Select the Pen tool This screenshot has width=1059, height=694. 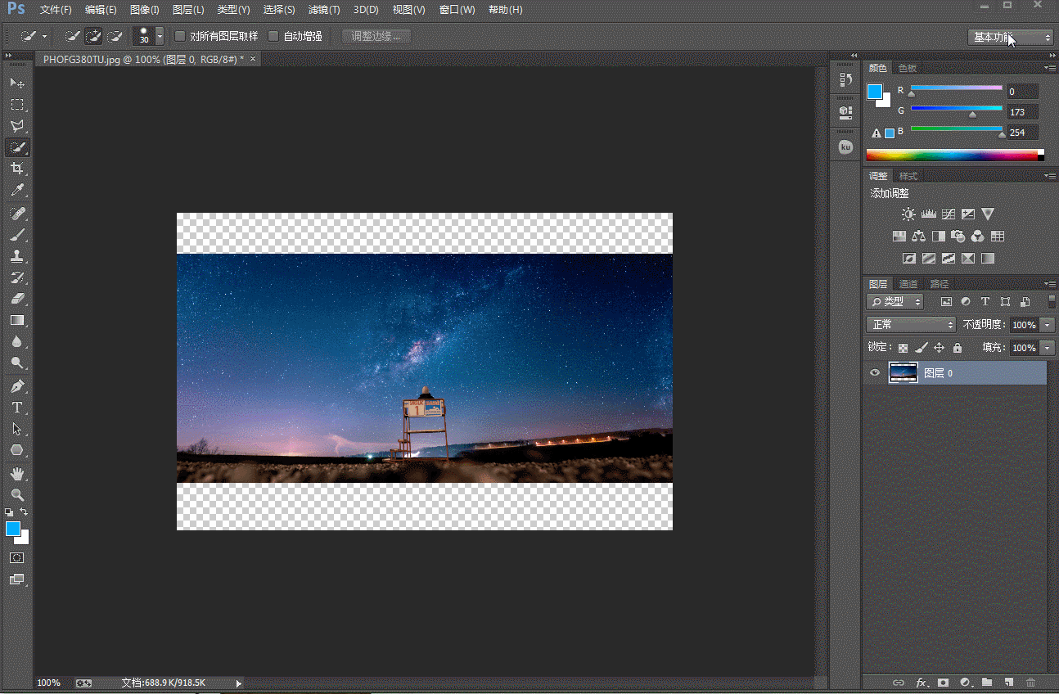16,385
